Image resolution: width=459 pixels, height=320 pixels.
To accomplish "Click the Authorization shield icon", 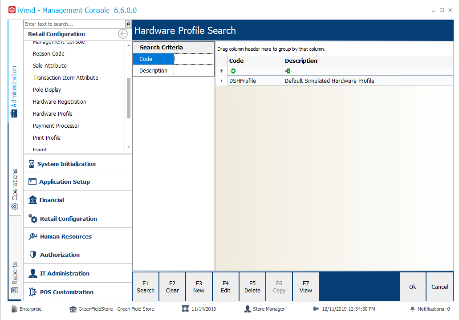I will tap(33, 255).
